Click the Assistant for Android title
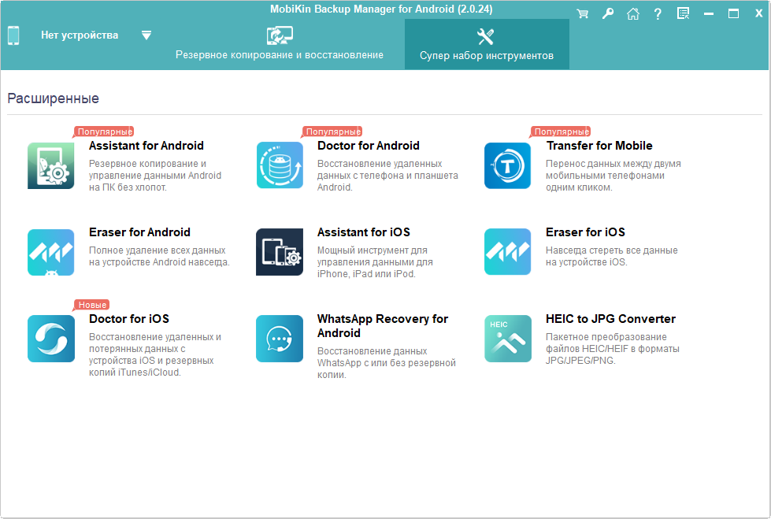This screenshot has height=519, width=771. coord(146,146)
